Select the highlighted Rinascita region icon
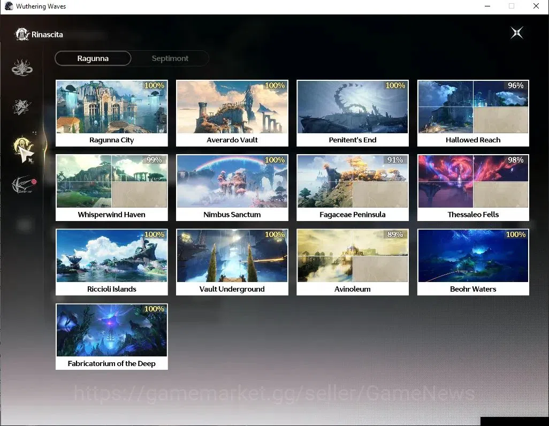The image size is (549, 426). pos(24,149)
